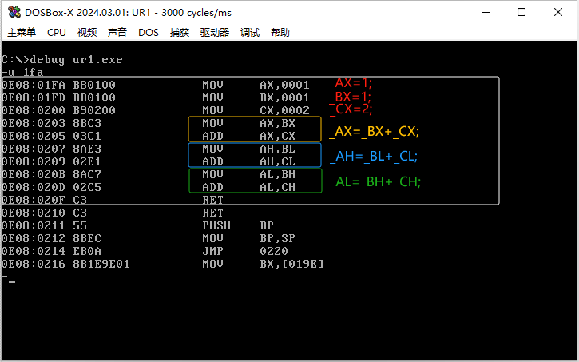
Task: Open the 帮助 menu
Action: coord(280,33)
